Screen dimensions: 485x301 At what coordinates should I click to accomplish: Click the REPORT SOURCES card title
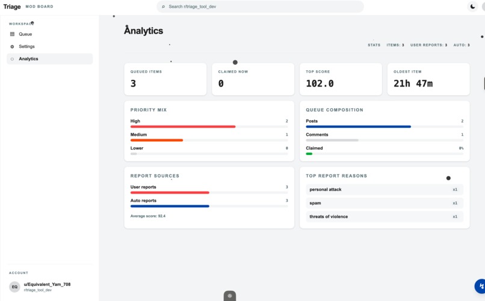click(155, 176)
